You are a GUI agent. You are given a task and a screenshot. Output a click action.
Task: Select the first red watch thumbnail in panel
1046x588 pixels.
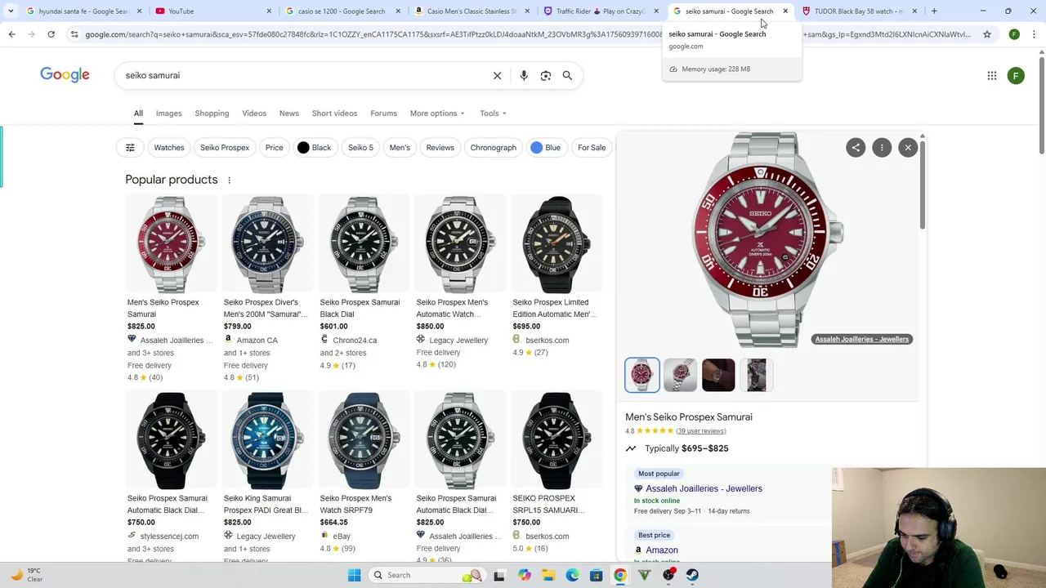pos(642,375)
